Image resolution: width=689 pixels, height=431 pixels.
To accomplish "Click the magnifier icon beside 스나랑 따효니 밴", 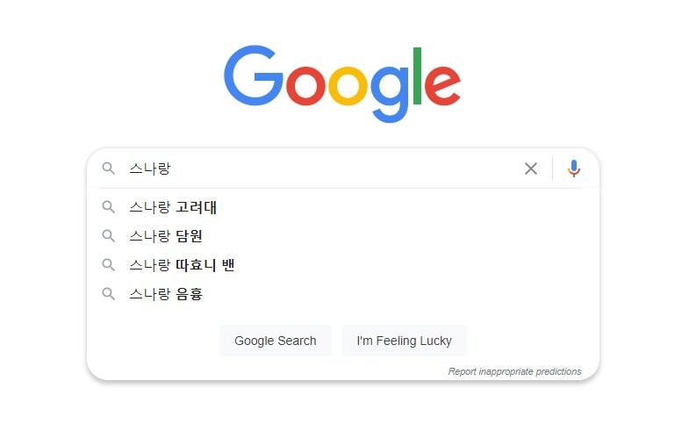I will [x=109, y=265].
